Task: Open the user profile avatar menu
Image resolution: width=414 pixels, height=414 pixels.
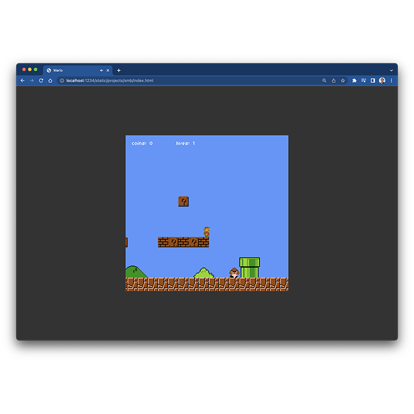Action: [x=382, y=81]
